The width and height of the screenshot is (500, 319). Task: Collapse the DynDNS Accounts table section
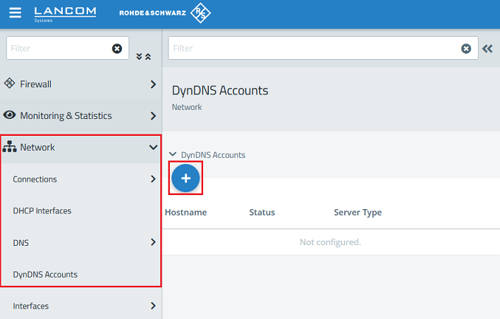173,155
